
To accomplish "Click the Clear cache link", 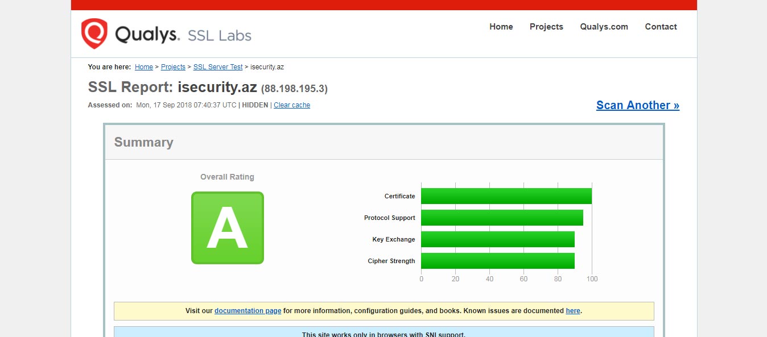I will [x=292, y=105].
